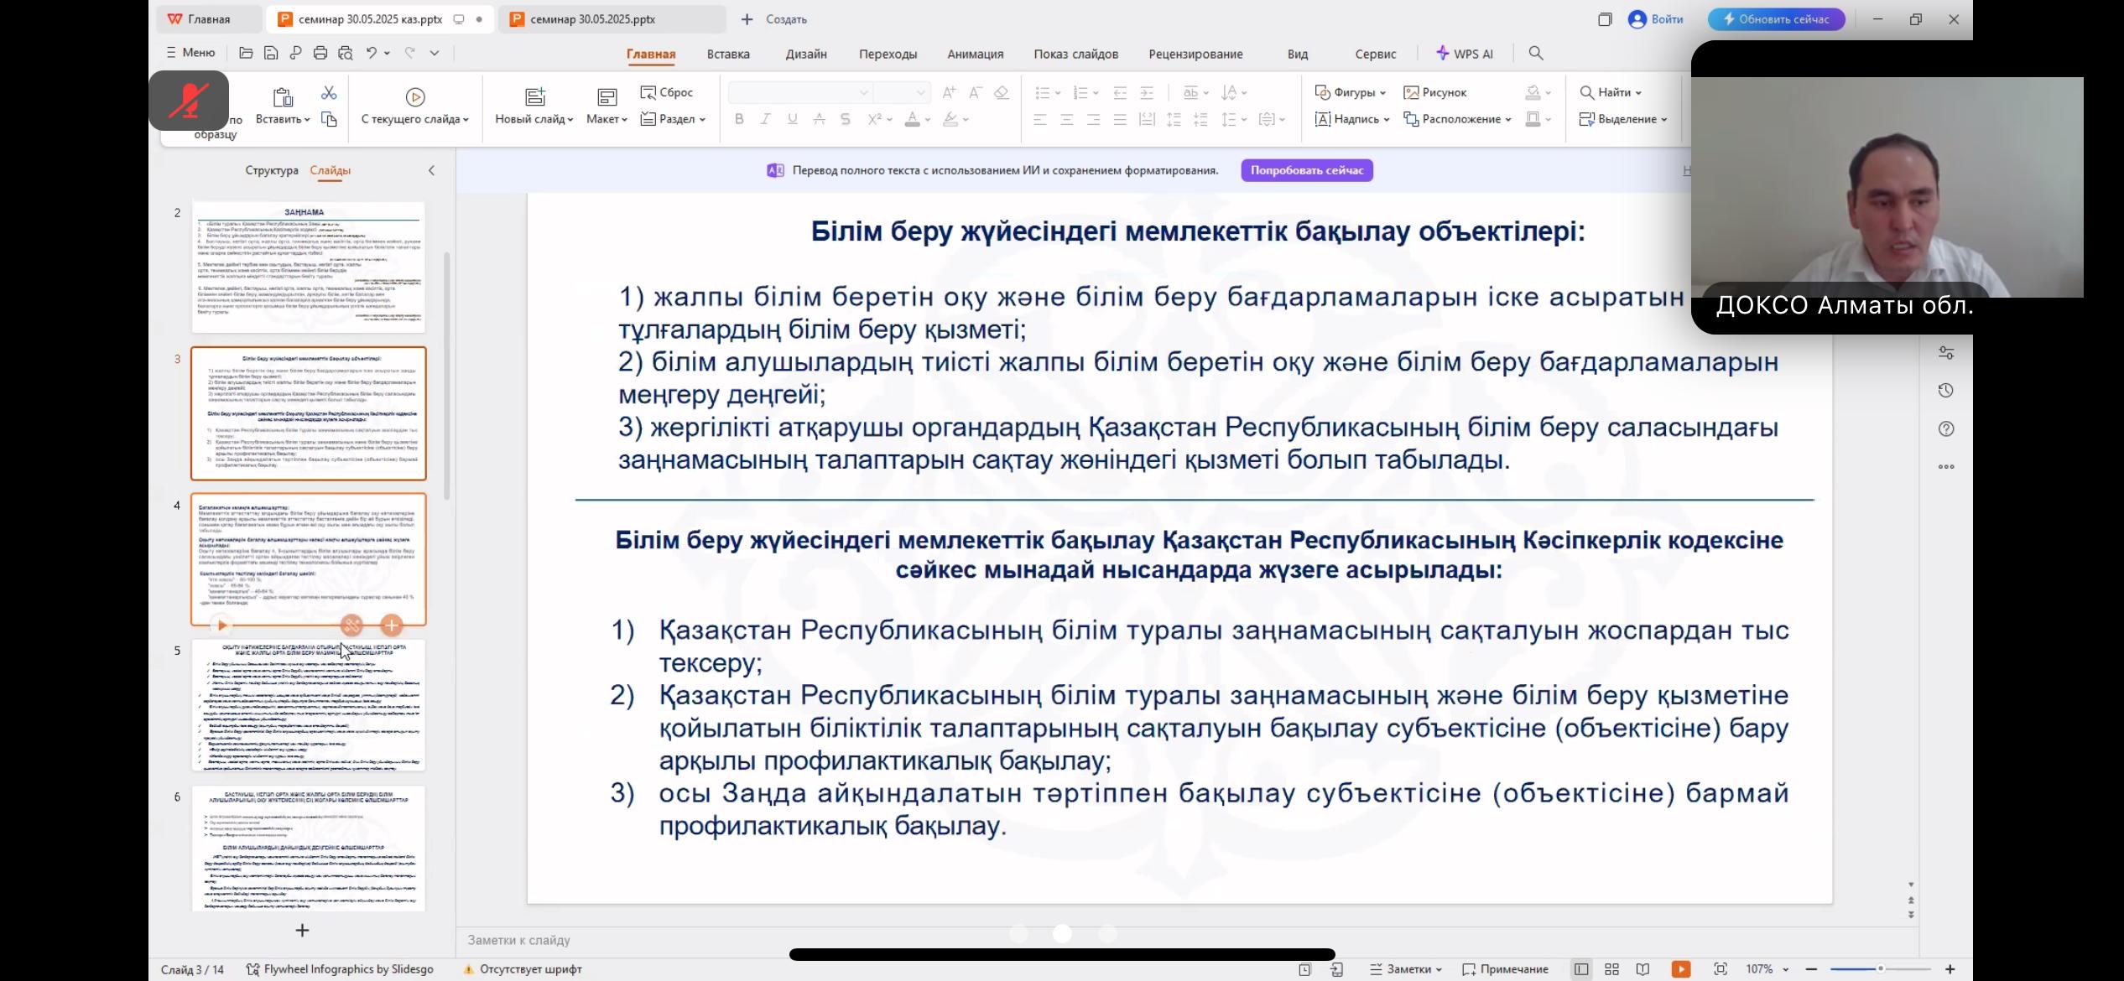Screen dimensions: 2124x981
Task: Open reading view book icon
Action: [x=1642, y=969]
